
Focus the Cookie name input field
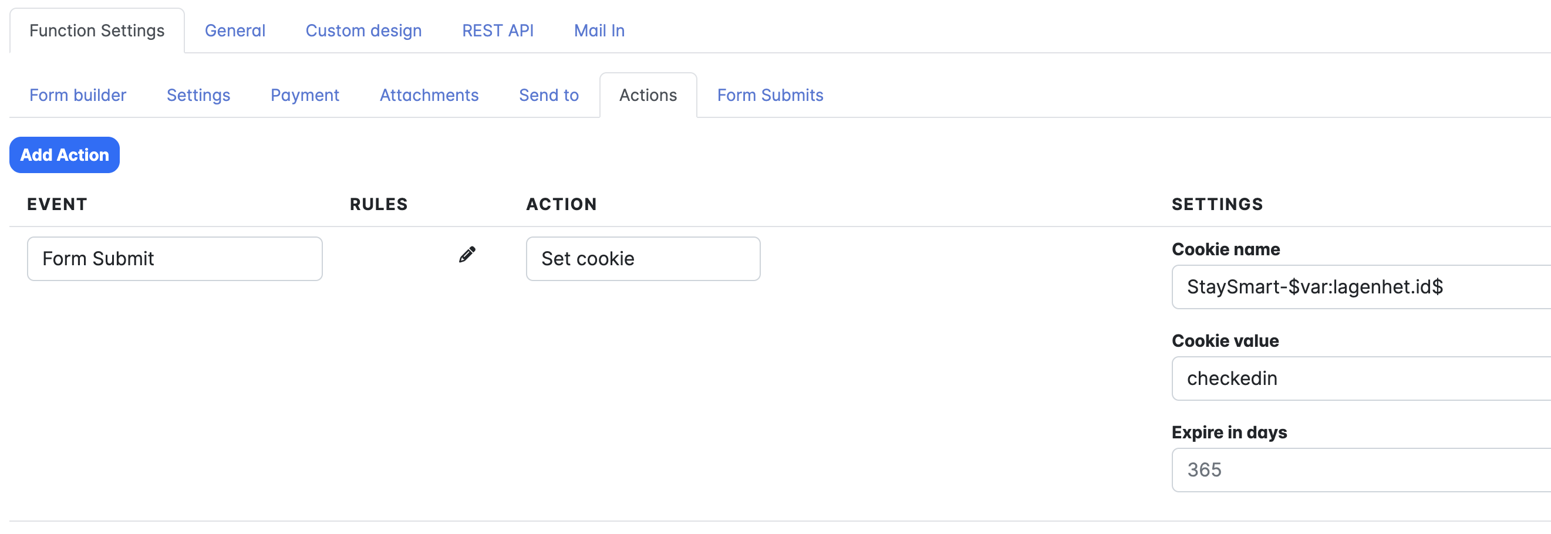click(1361, 287)
